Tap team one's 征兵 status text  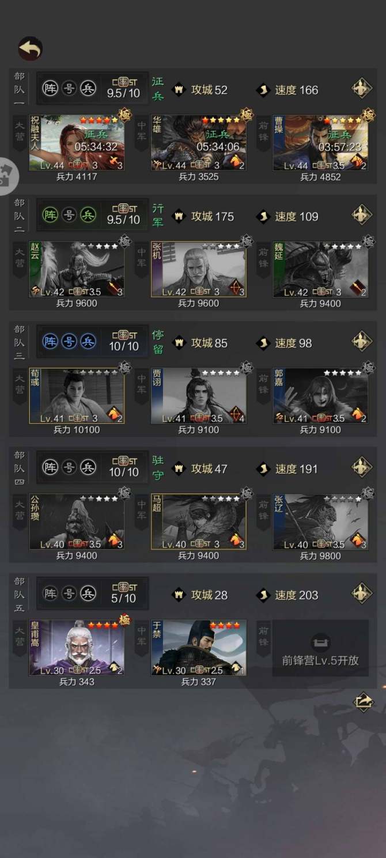coord(158,89)
